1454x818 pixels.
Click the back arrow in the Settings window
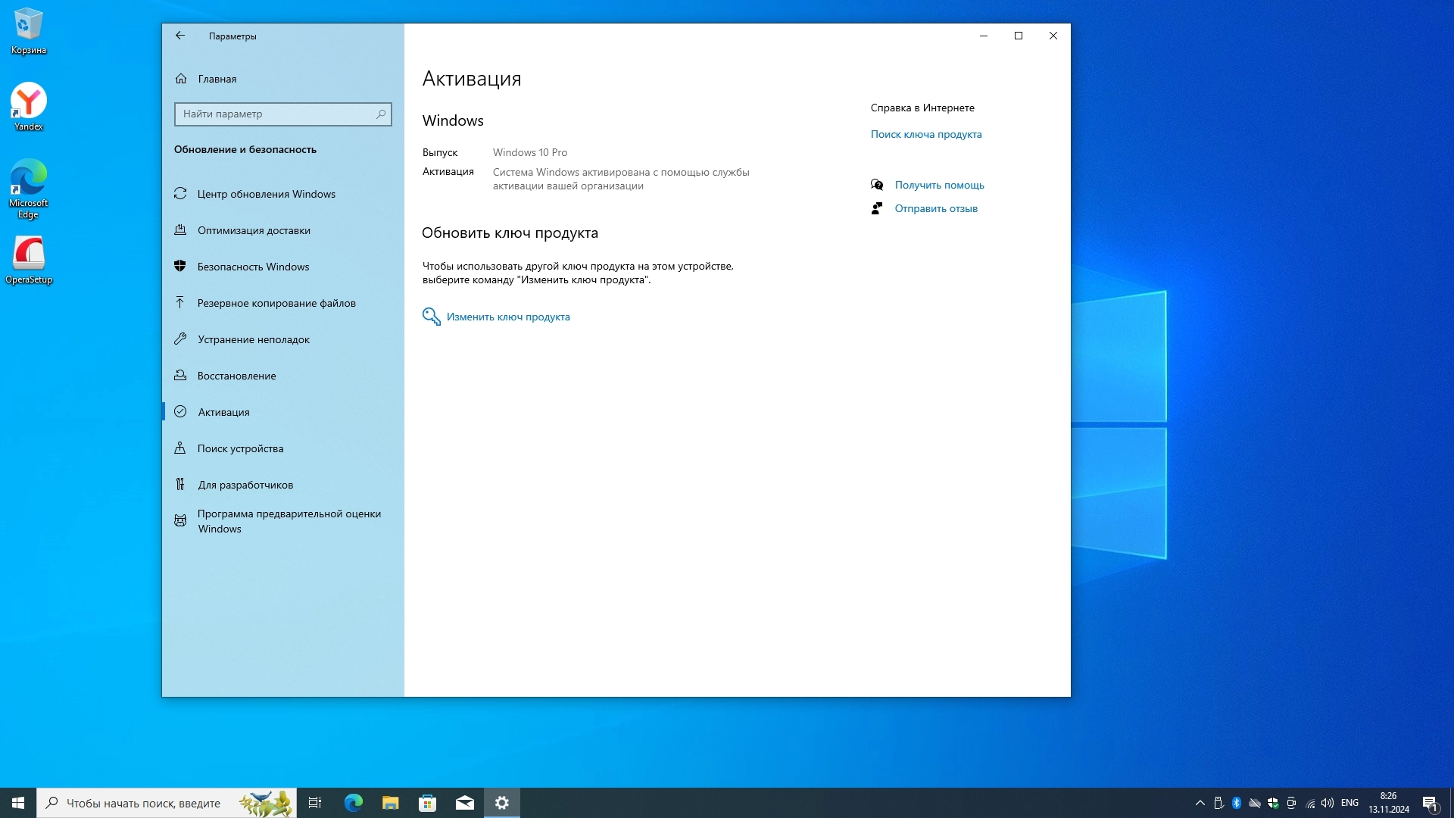pos(180,36)
